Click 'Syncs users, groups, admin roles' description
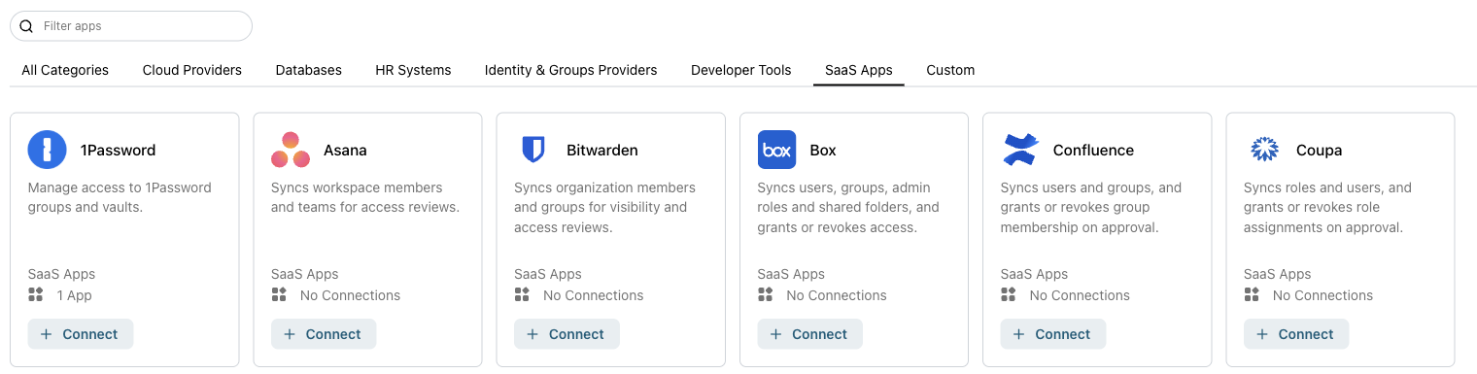 848,208
